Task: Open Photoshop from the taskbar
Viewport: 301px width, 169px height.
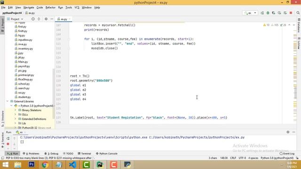Action: click(32, 165)
